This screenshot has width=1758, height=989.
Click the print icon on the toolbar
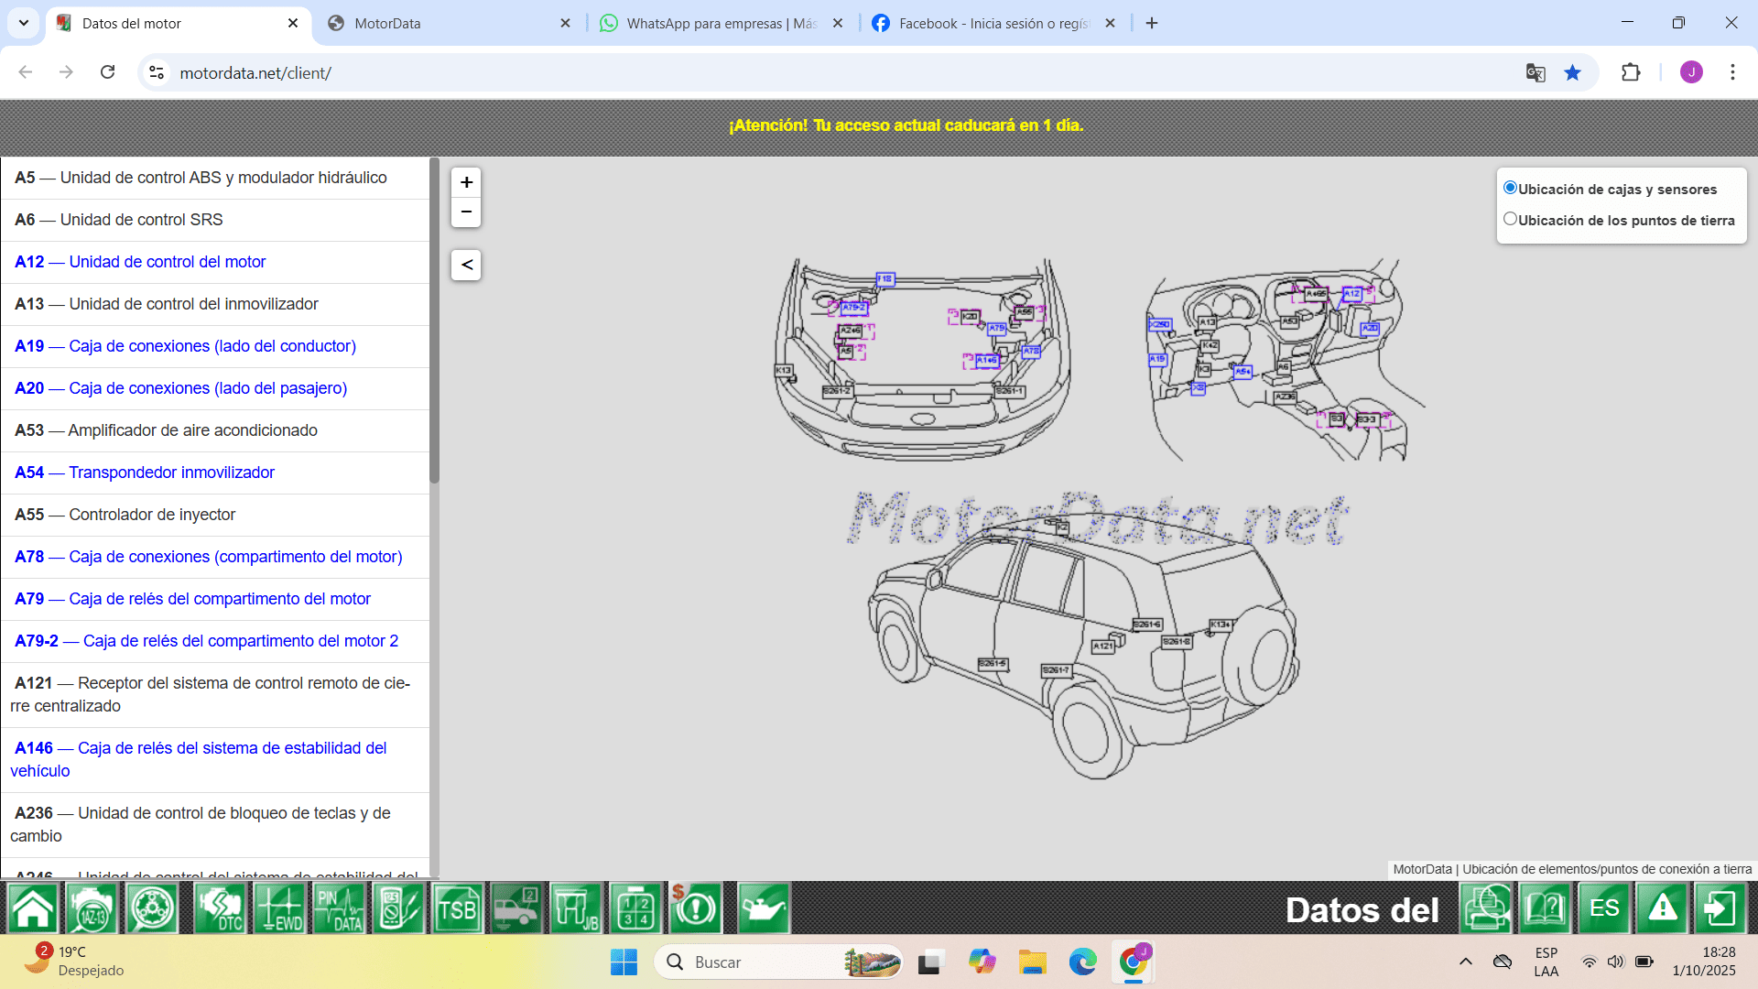1486,908
